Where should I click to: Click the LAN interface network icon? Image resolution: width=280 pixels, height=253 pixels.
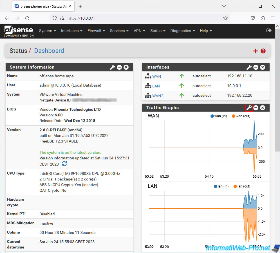point(148,86)
